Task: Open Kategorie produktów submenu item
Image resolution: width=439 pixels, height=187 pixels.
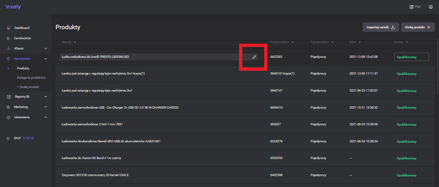Action: point(31,78)
